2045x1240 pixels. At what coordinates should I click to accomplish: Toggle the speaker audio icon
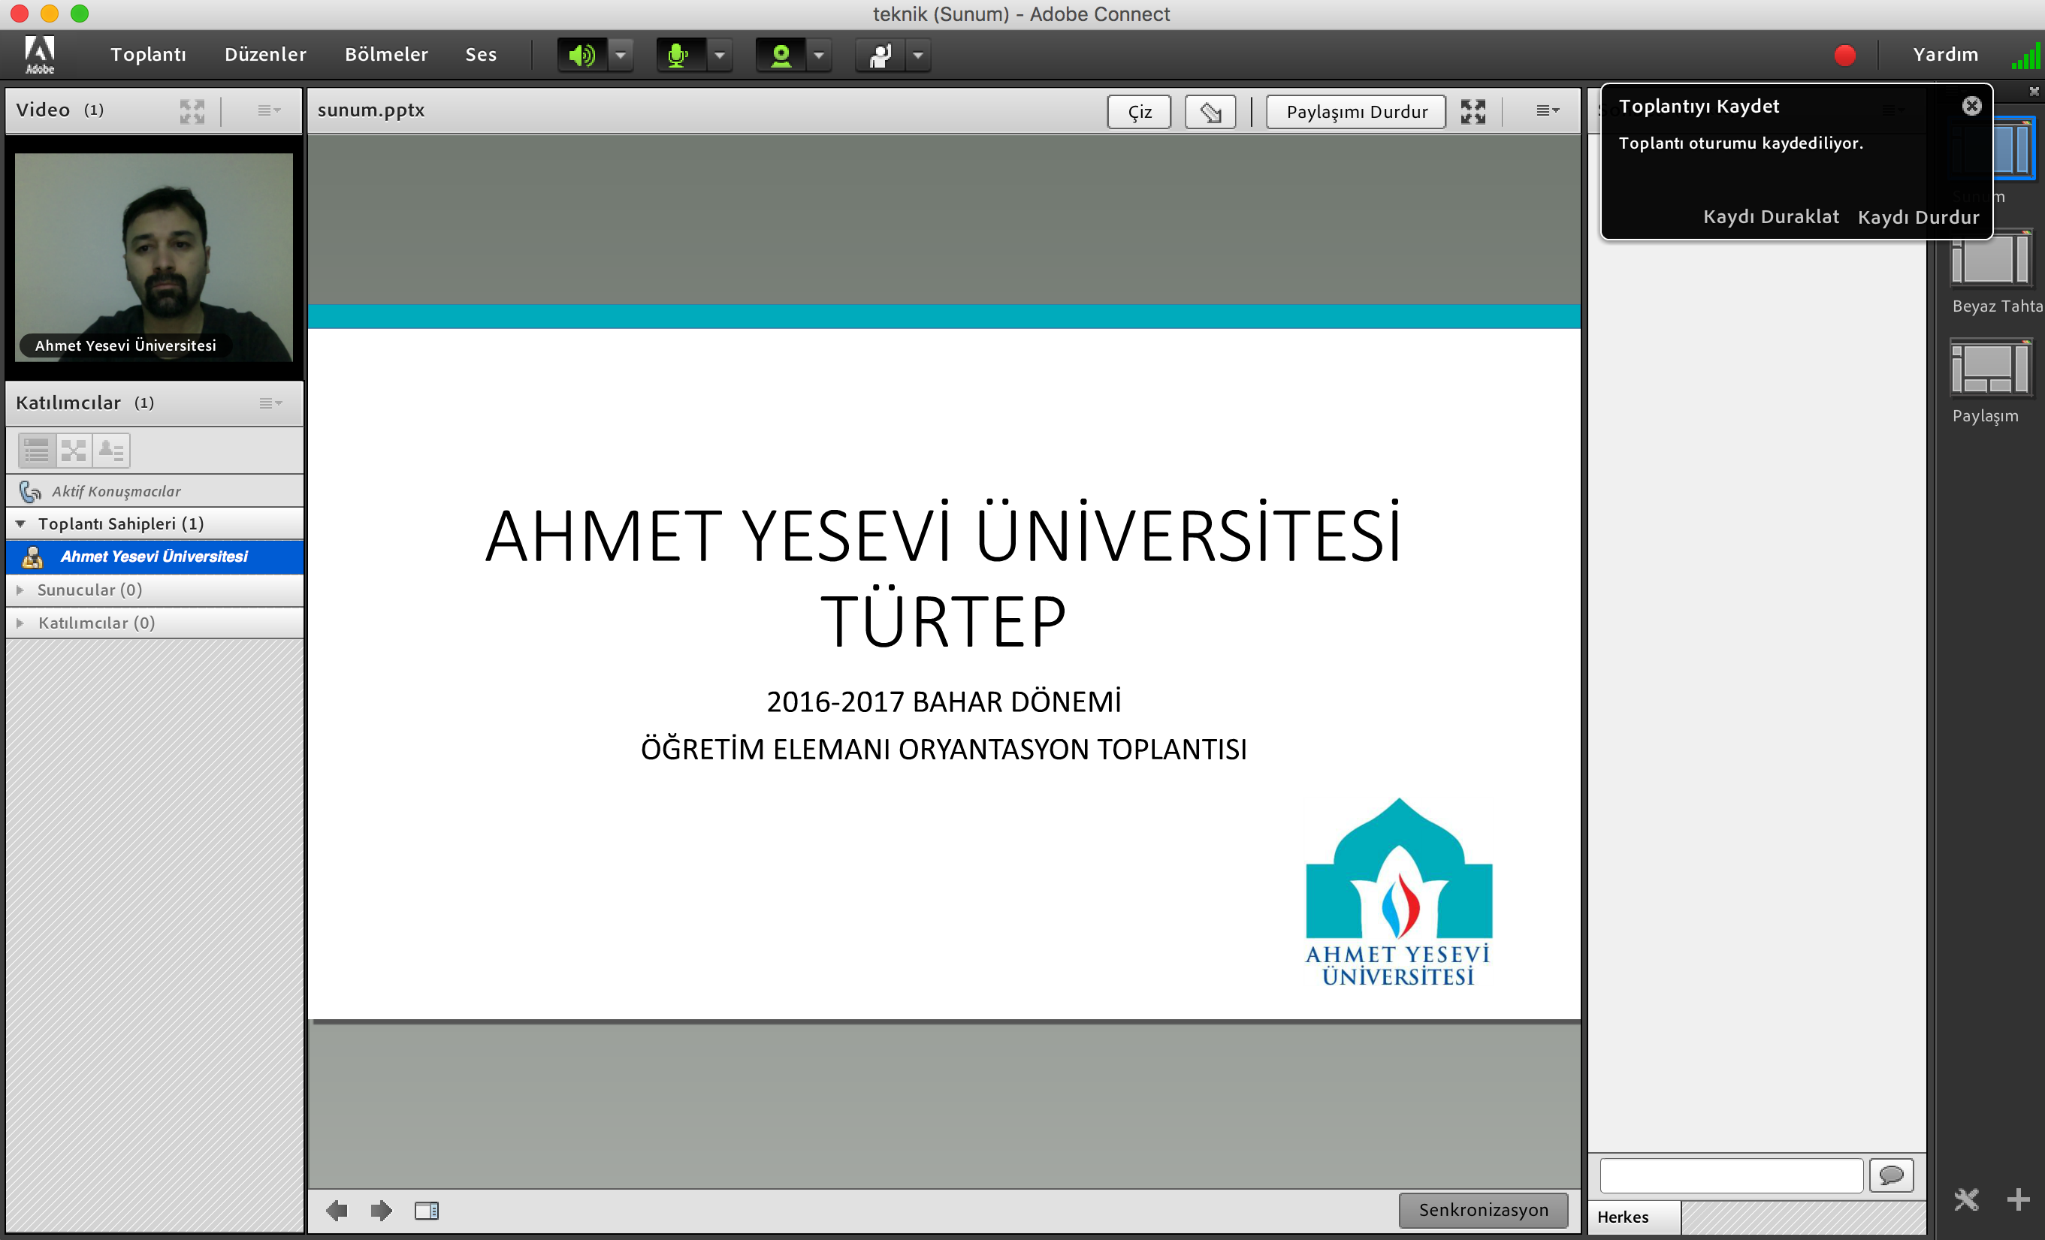click(581, 56)
